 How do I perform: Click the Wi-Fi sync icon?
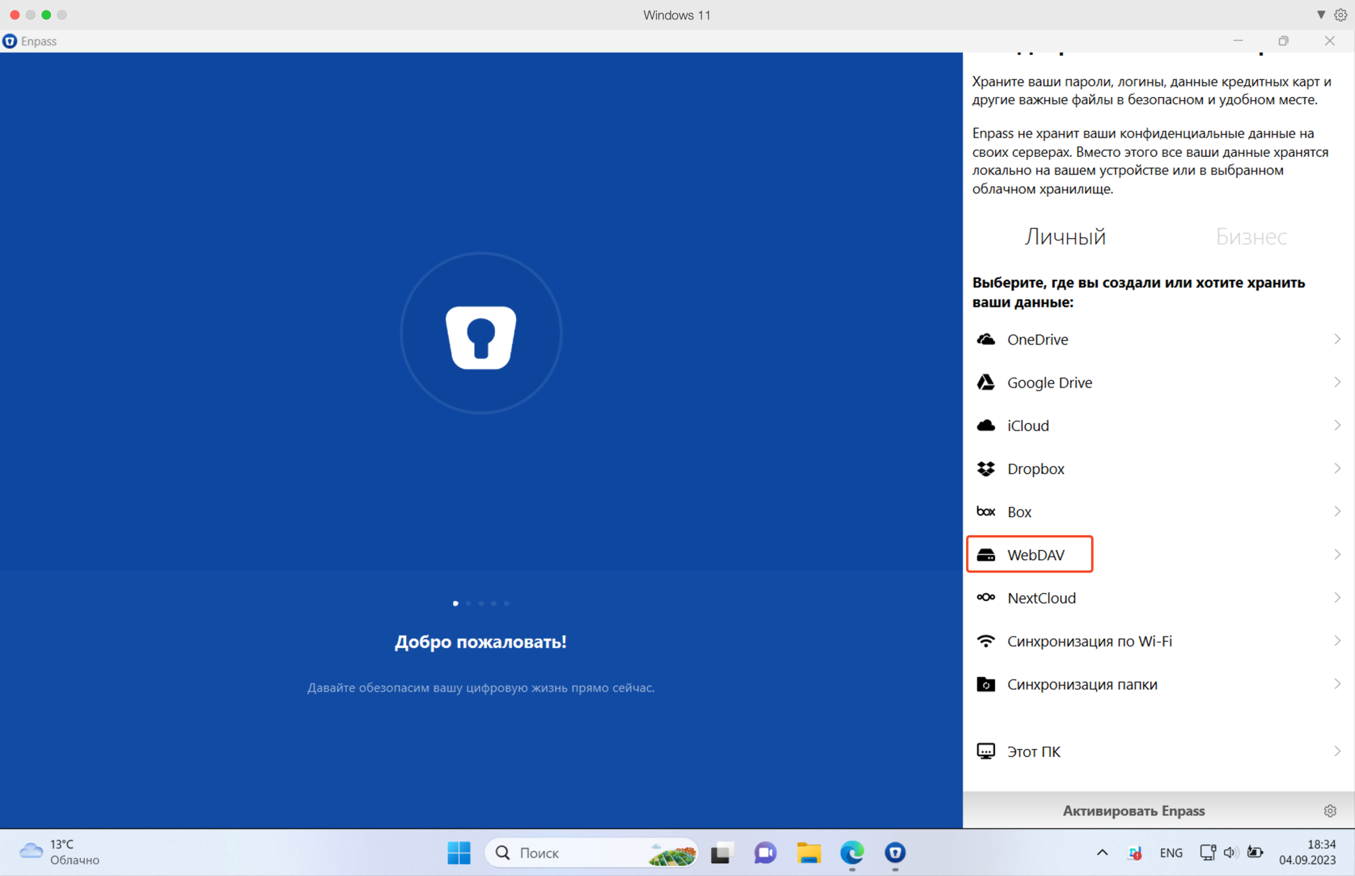(986, 641)
